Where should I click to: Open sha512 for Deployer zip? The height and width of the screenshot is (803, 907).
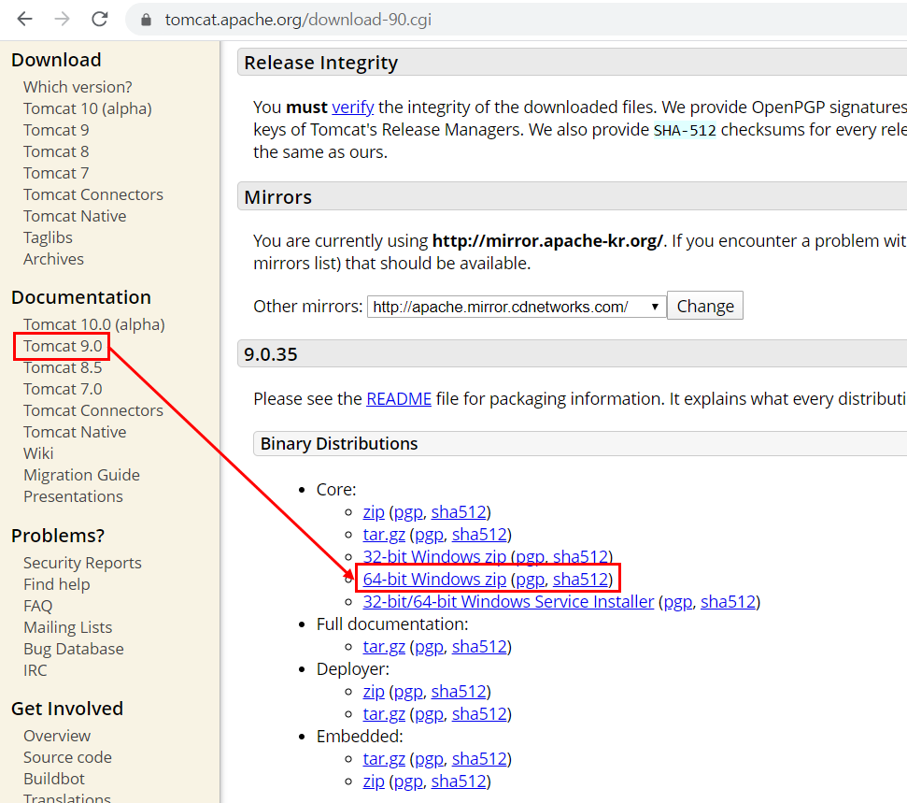tap(459, 692)
